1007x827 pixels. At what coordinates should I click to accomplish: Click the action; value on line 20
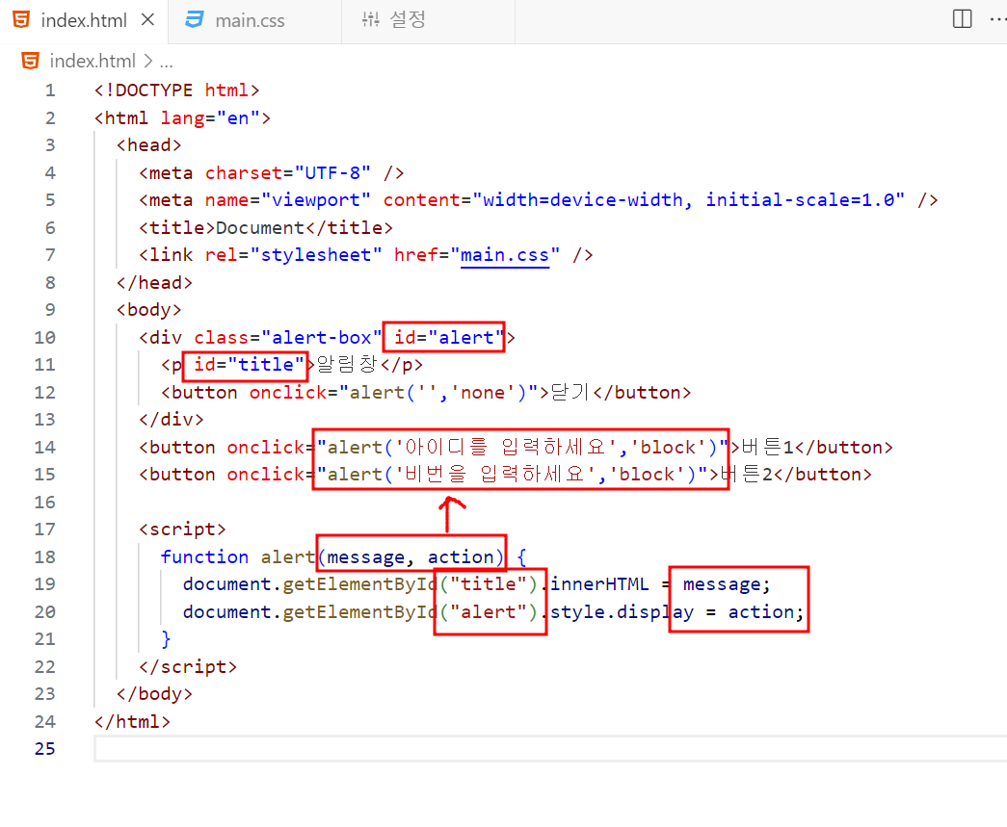tap(765, 612)
